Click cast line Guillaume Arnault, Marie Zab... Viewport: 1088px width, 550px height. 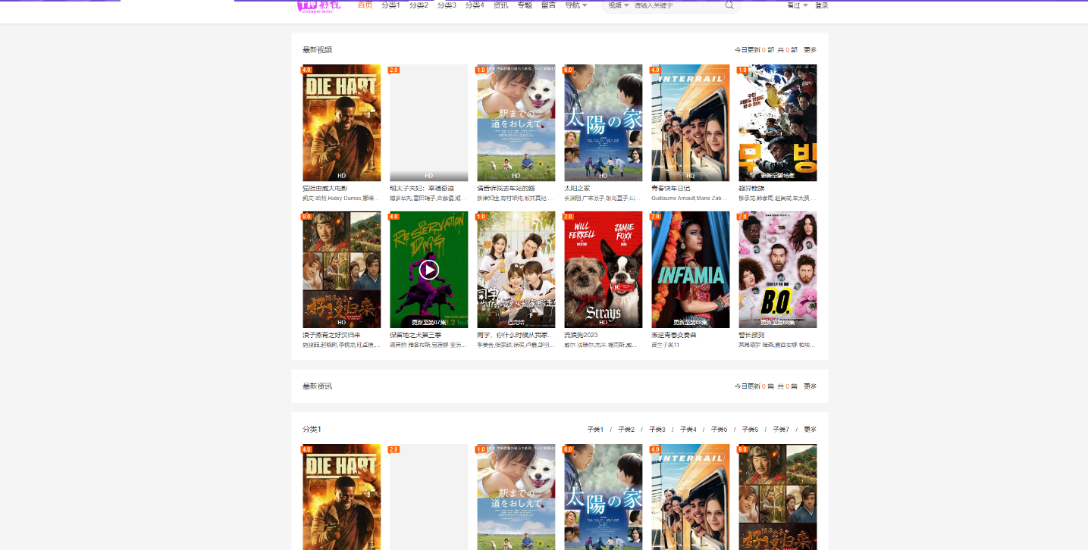(689, 198)
